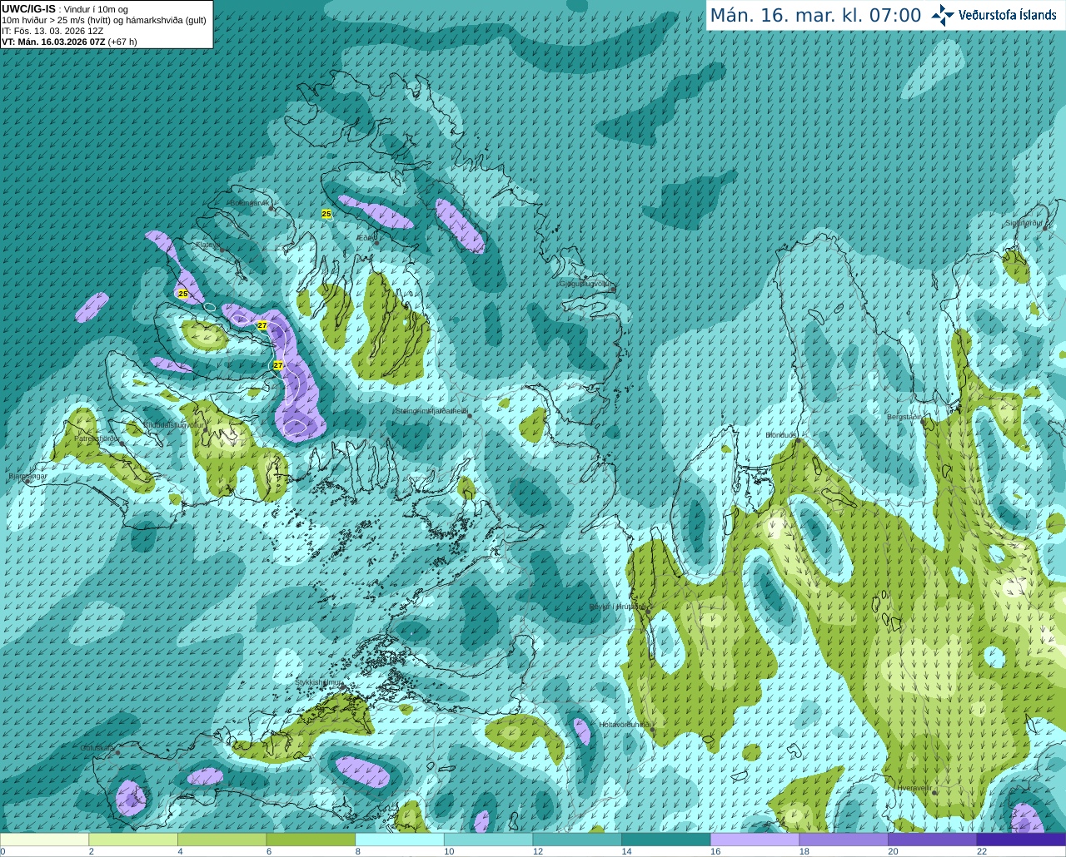Select the VT: Mán. 16.03.2026 07Z line
The image size is (1066, 857).
click(69, 42)
